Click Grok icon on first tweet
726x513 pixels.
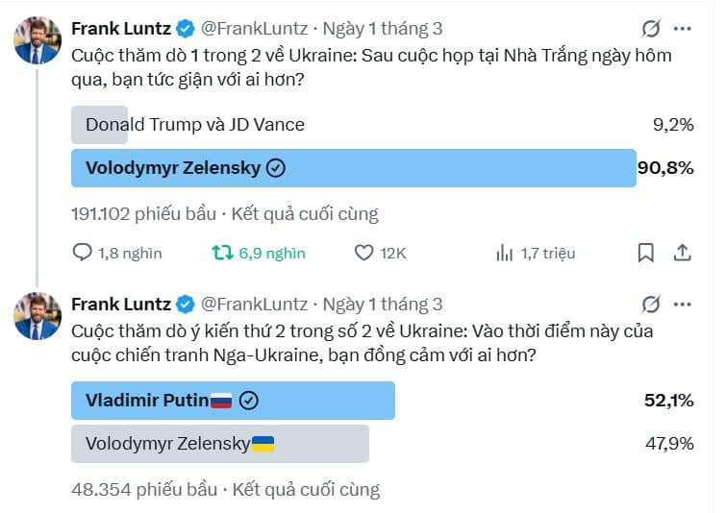coord(651,29)
